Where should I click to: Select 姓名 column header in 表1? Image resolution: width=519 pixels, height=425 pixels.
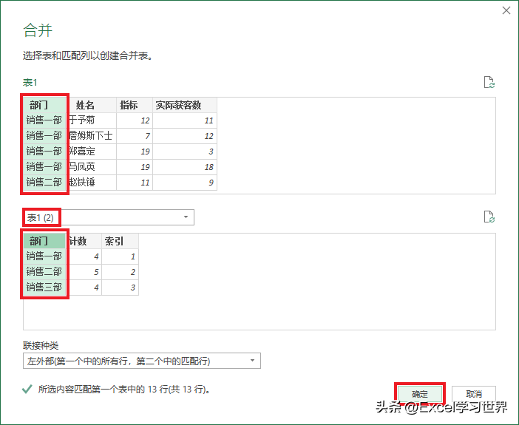click(x=92, y=105)
